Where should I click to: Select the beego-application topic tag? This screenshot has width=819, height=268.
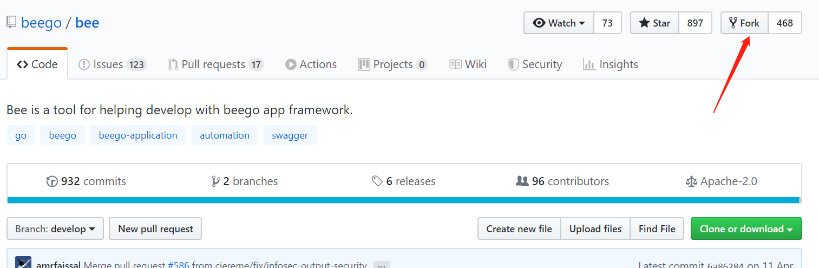[138, 135]
